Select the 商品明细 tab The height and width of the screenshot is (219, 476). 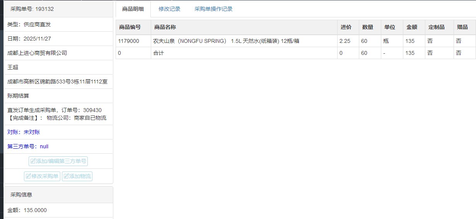(x=133, y=9)
